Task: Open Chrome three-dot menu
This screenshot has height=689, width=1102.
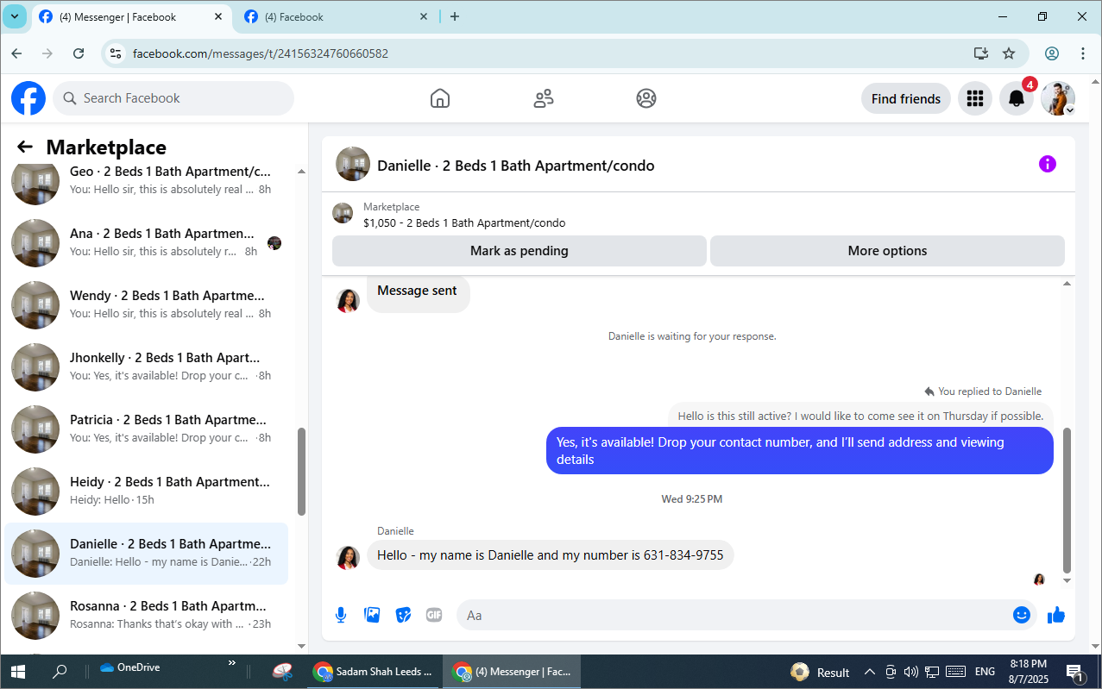Action: point(1083,53)
